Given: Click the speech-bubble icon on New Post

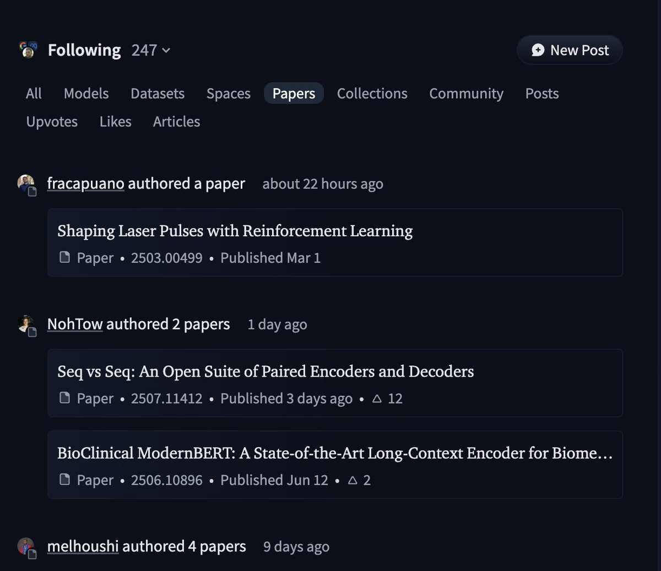Looking at the screenshot, I should pos(537,50).
